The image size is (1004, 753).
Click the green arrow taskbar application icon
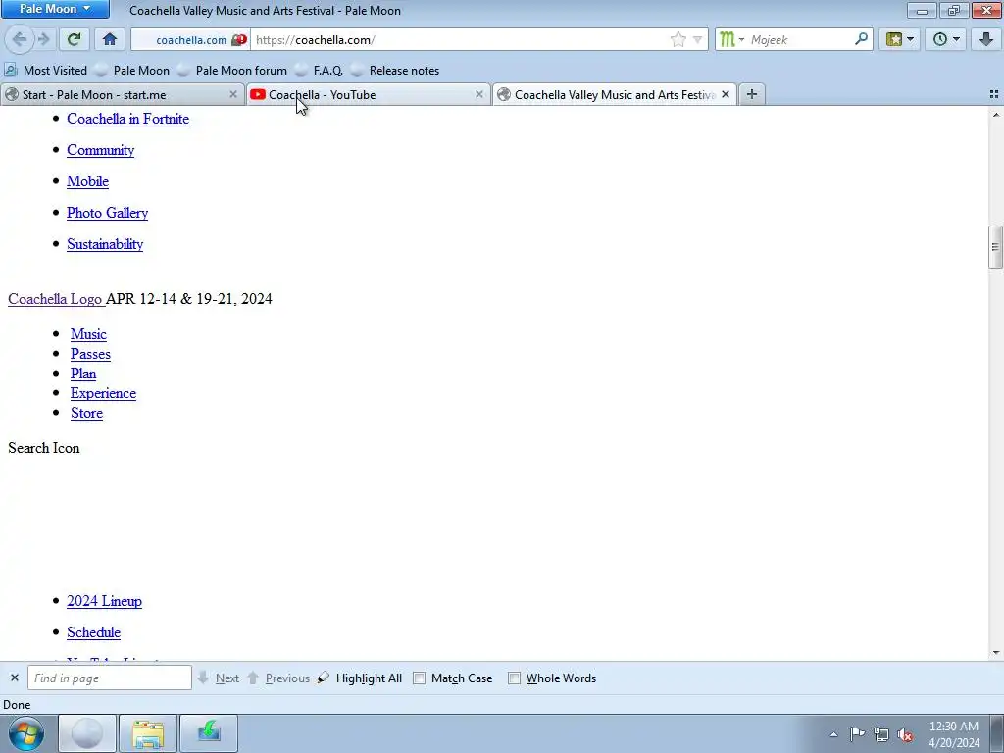(209, 733)
